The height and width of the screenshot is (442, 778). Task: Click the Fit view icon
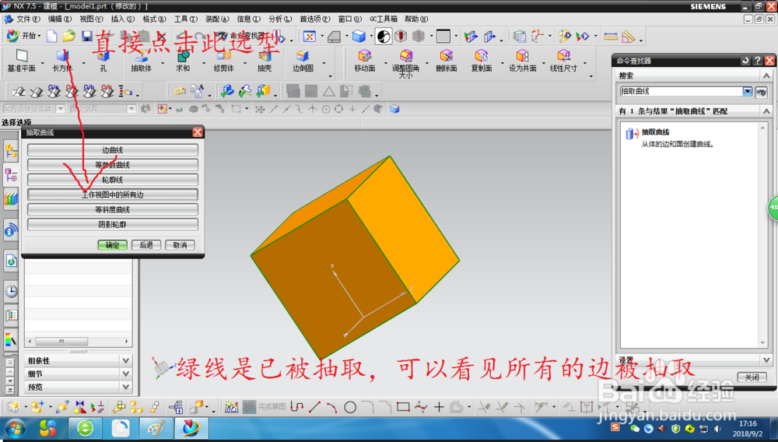tap(310, 37)
